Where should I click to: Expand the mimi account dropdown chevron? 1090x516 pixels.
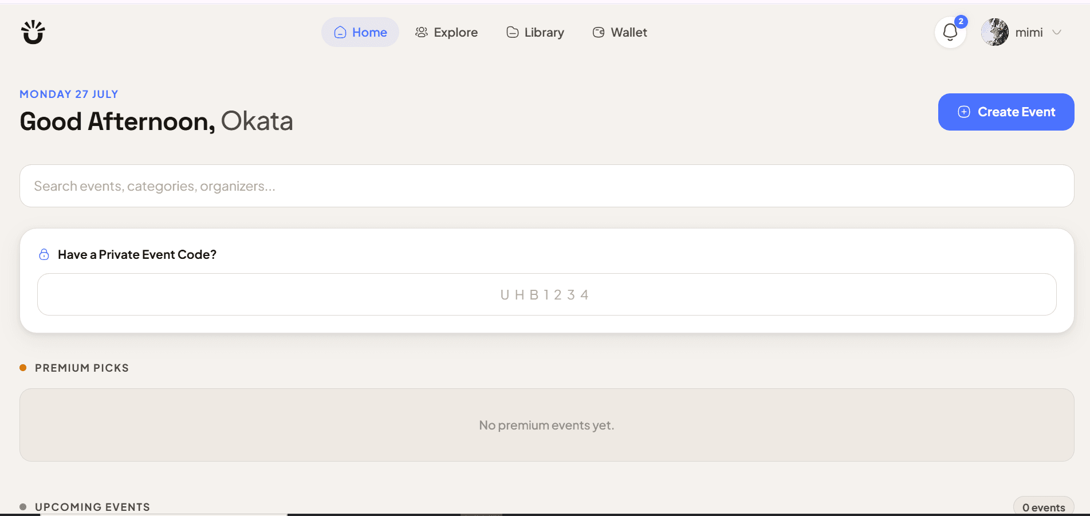1057,32
